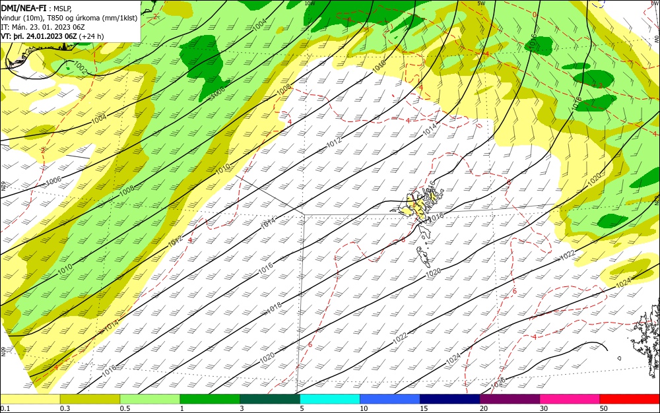Click the legend value "20"
This screenshot has height=413, width=660.
[484, 409]
